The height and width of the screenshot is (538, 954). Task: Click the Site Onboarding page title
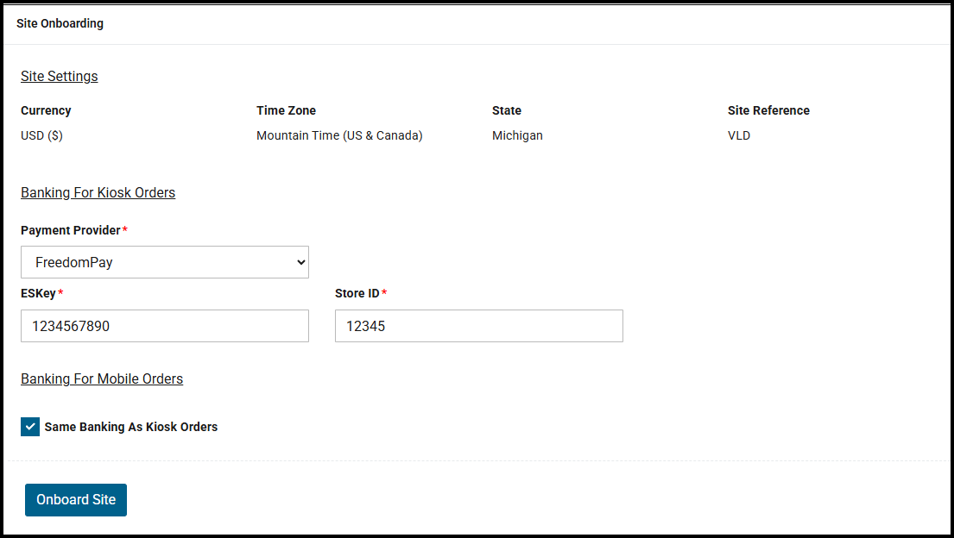pyautogui.click(x=60, y=23)
